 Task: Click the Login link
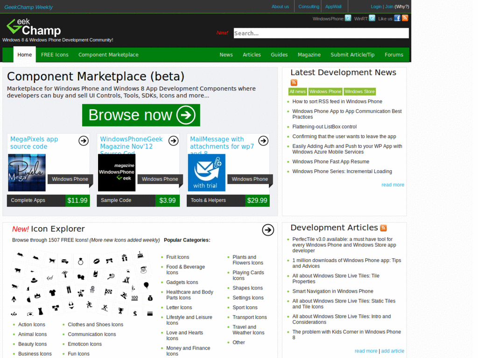pyautogui.click(x=376, y=7)
